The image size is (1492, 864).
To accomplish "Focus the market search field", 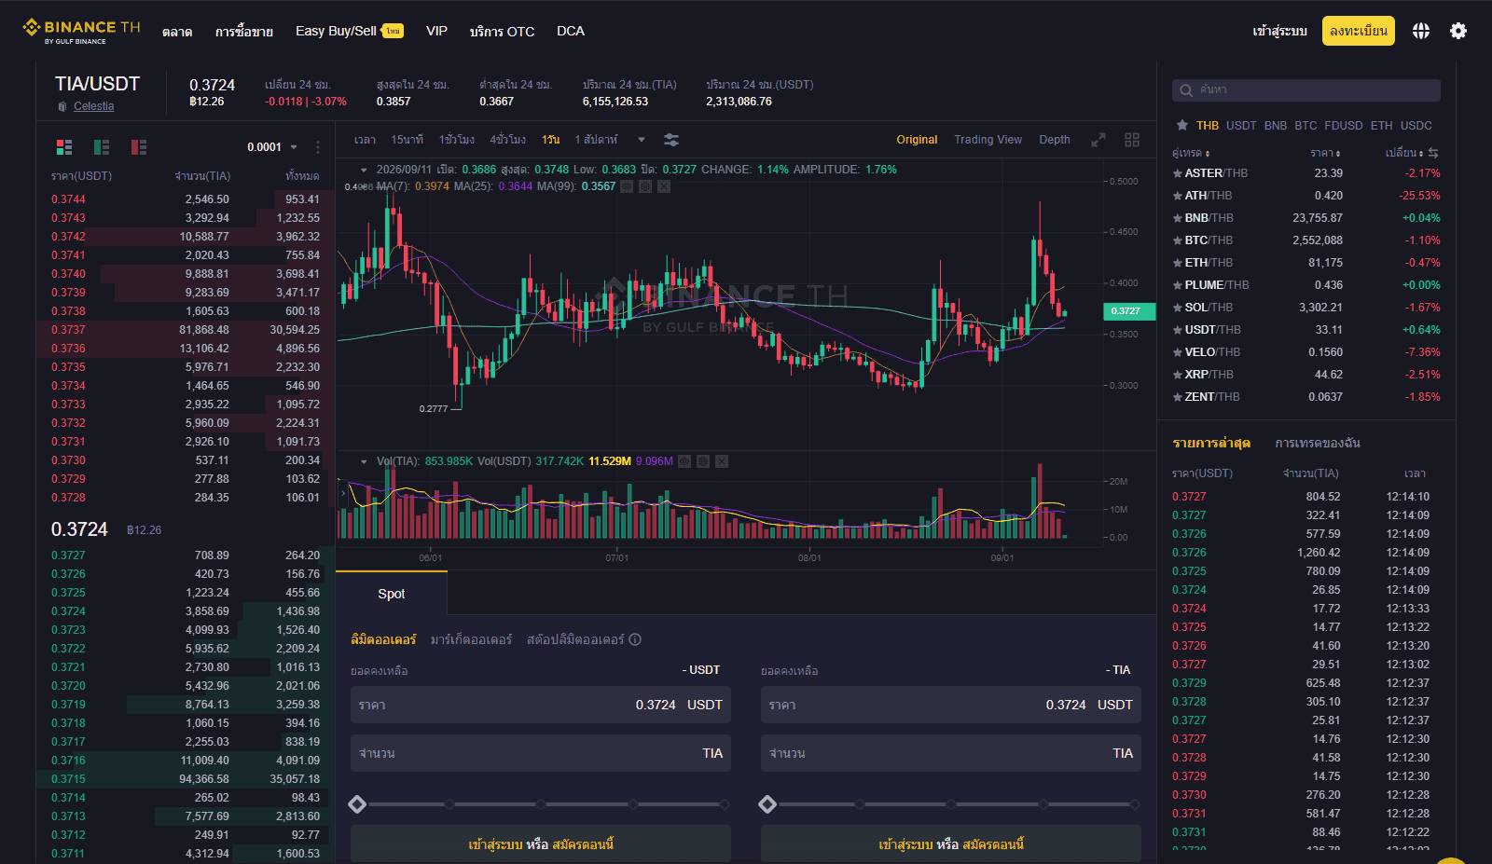I will pyautogui.click(x=1306, y=90).
